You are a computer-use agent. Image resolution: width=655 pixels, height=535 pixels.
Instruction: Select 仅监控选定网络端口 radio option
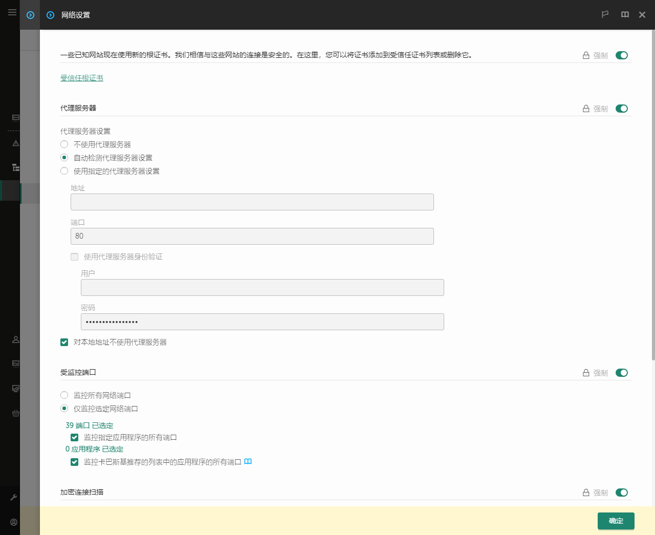(x=64, y=409)
